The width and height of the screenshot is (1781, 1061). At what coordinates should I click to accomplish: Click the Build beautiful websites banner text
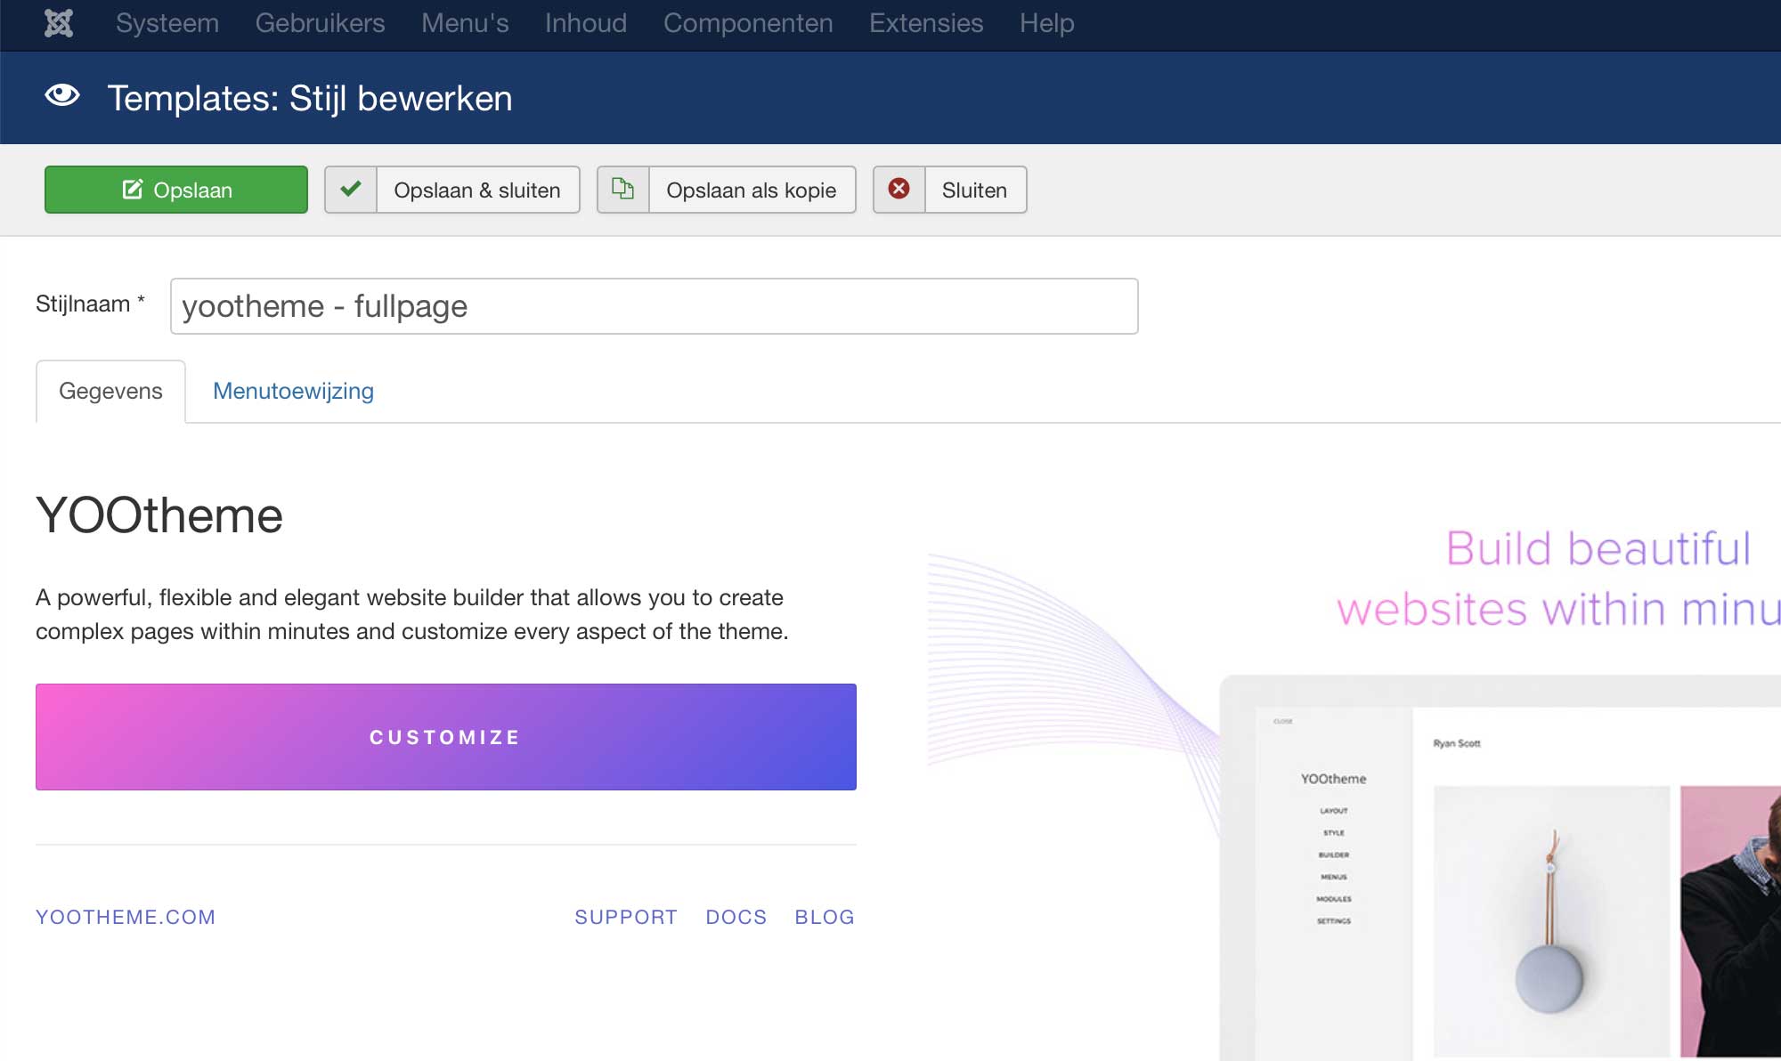[x=1558, y=579]
